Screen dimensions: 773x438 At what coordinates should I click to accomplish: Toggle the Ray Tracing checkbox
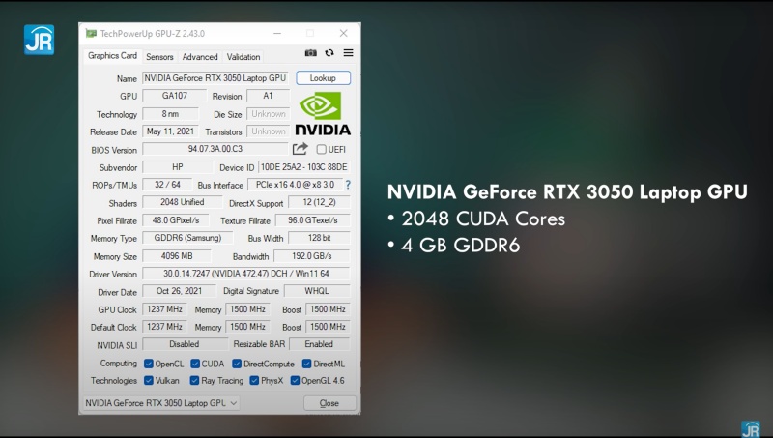tap(195, 381)
